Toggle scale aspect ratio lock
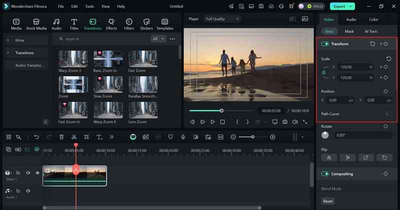Viewport: 400px width, 210px height. [323, 72]
